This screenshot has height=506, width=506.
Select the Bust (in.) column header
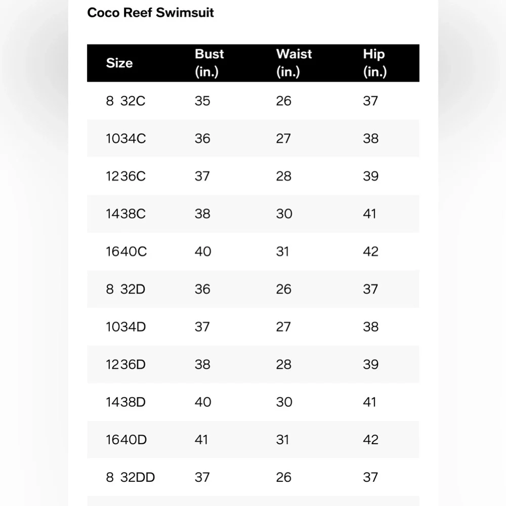click(209, 63)
